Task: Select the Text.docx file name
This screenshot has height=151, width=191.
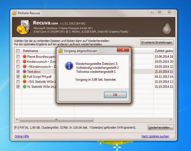Action: (34, 72)
